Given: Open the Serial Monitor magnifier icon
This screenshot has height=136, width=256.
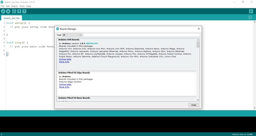Looking at the screenshot, I should click(251, 11).
